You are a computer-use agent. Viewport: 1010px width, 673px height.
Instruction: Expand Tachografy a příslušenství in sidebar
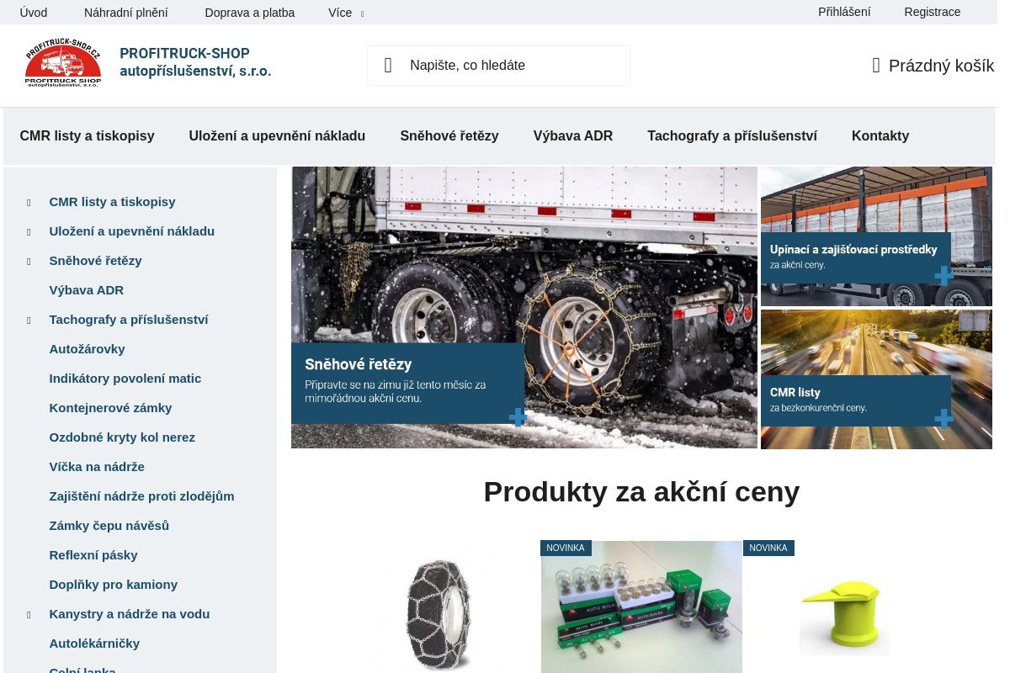click(x=30, y=320)
